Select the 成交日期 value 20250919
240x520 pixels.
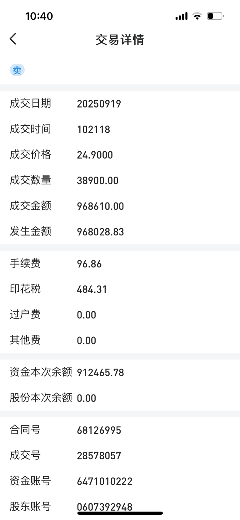[99, 104]
